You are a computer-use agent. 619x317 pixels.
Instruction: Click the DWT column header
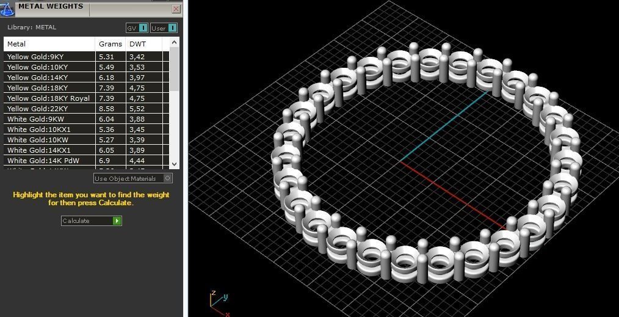[143, 44]
